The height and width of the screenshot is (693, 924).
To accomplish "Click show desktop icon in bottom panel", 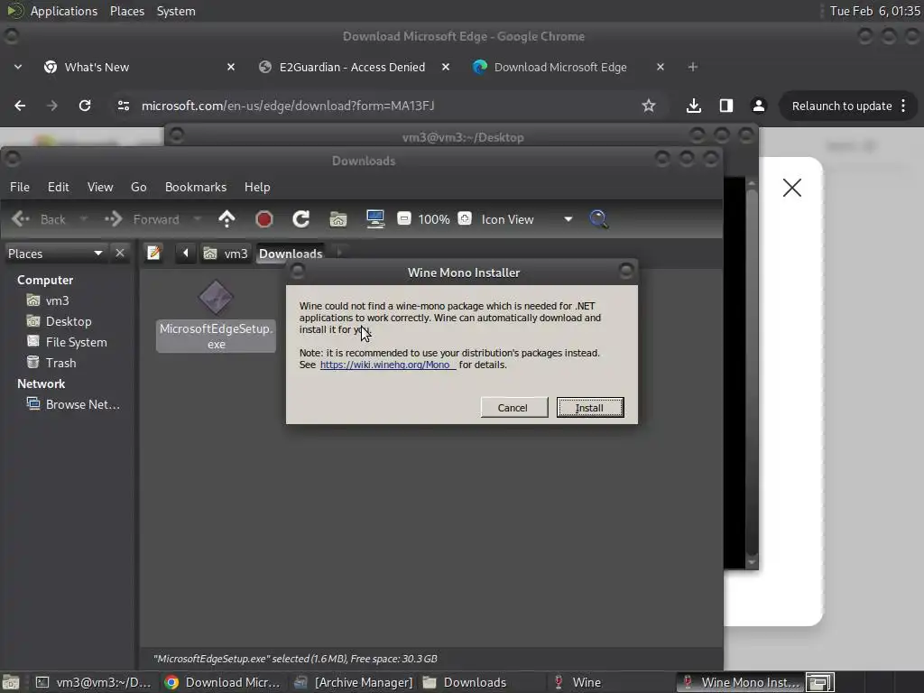I will 11,682.
